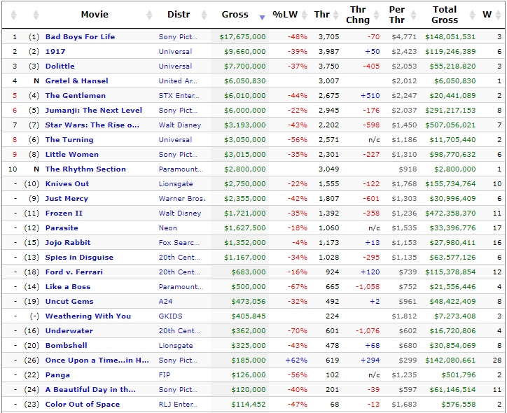Click the Neon distributor link

pyautogui.click(x=167, y=227)
